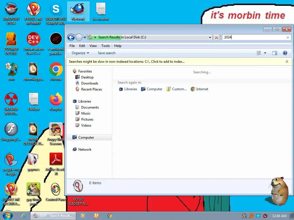Open the File menu
Viewport: 294px width, 220px height.
click(x=72, y=46)
